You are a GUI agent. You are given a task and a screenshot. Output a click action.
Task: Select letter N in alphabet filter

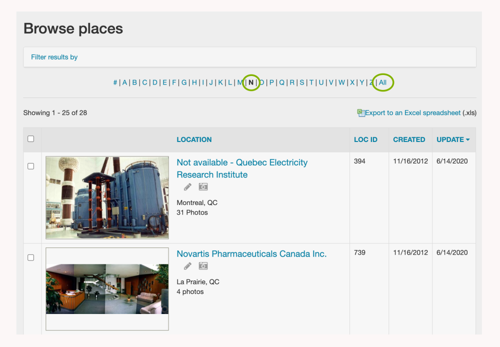pyautogui.click(x=251, y=82)
